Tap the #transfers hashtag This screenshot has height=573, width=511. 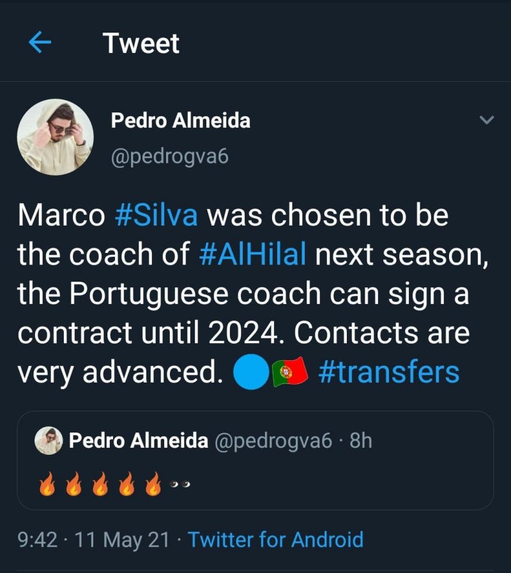tap(388, 372)
